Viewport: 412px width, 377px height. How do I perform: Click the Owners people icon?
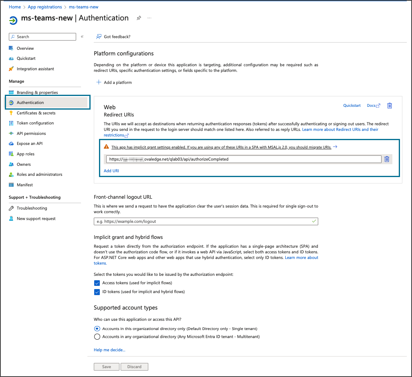11,164
